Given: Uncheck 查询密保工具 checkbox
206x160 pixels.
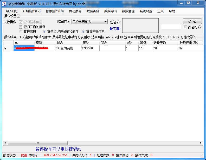Looking at the screenshot, I should coord(83,32).
